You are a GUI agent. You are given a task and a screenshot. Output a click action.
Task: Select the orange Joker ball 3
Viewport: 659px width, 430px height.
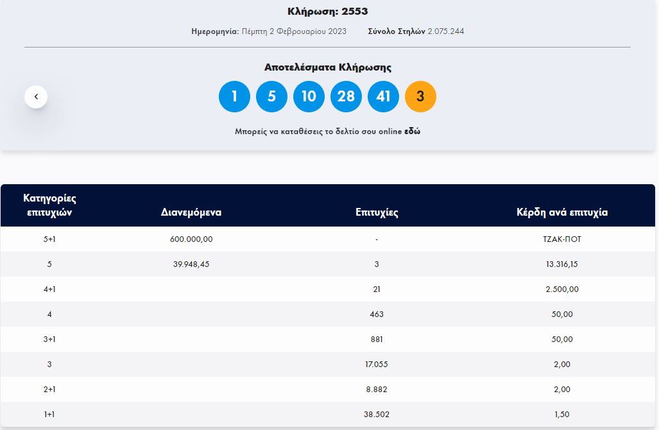[420, 96]
